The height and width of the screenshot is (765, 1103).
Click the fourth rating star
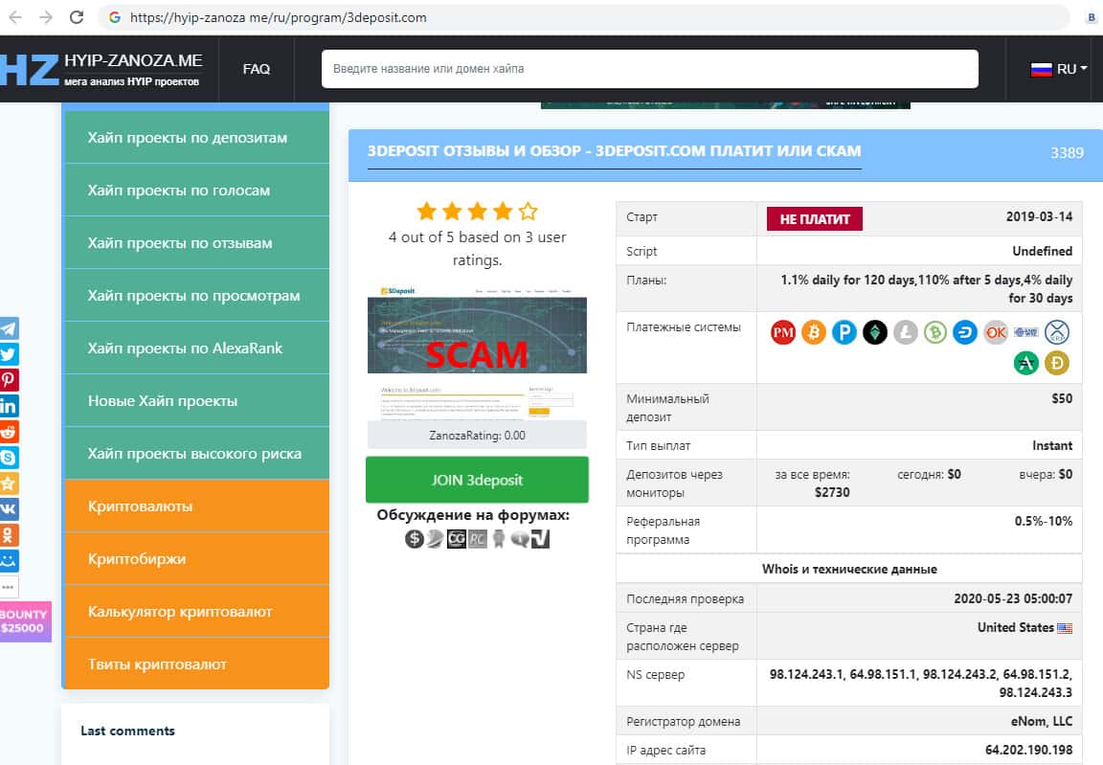click(502, 211)
